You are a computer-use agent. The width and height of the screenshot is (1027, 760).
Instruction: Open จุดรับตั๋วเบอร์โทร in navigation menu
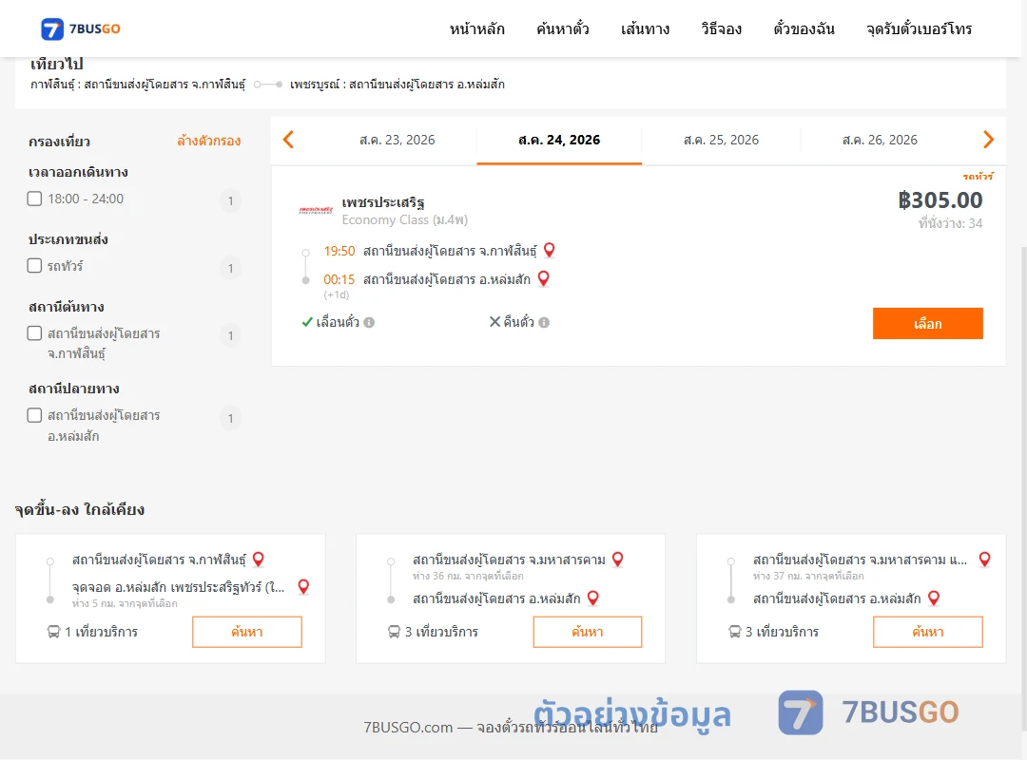(919, 28)
